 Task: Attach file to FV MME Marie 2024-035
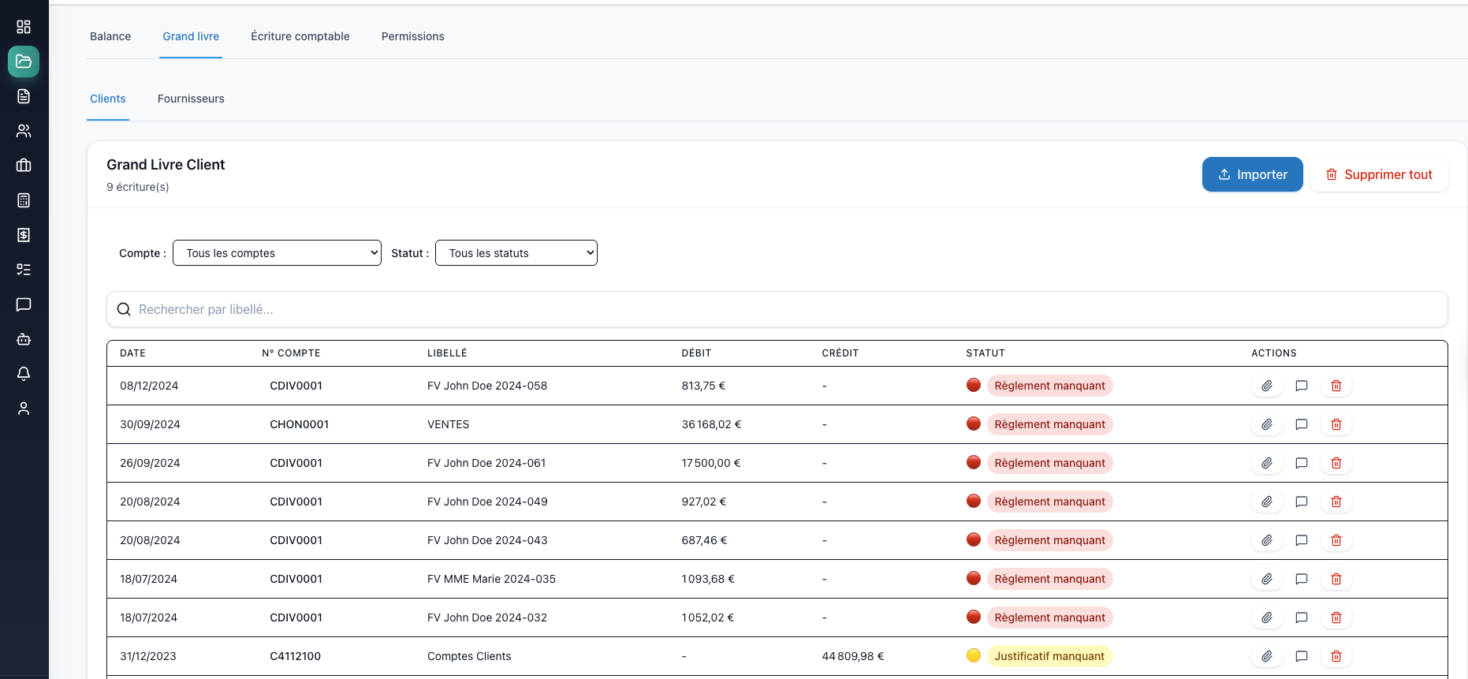point(1266,579)
